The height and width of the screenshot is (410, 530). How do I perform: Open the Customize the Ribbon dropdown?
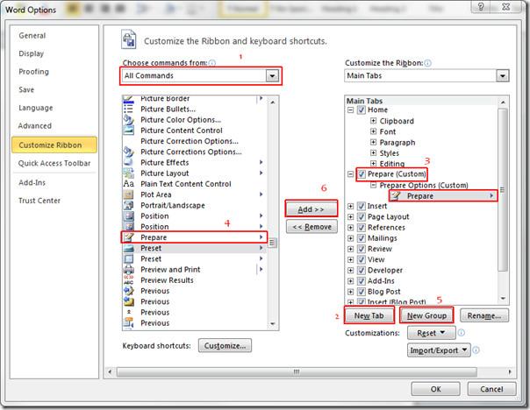[x=502, y=76]
